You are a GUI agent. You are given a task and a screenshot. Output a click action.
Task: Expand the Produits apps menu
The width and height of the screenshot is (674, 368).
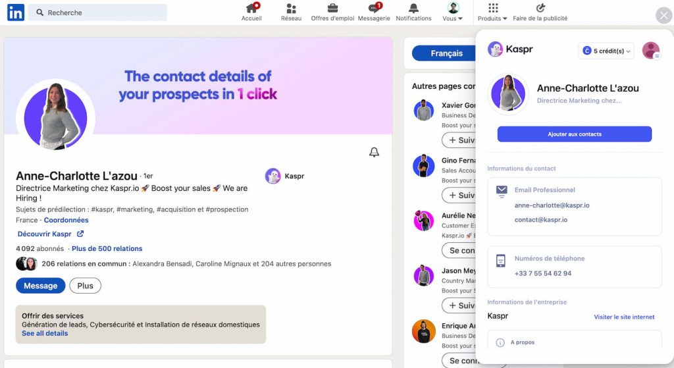tap(492, 12)
